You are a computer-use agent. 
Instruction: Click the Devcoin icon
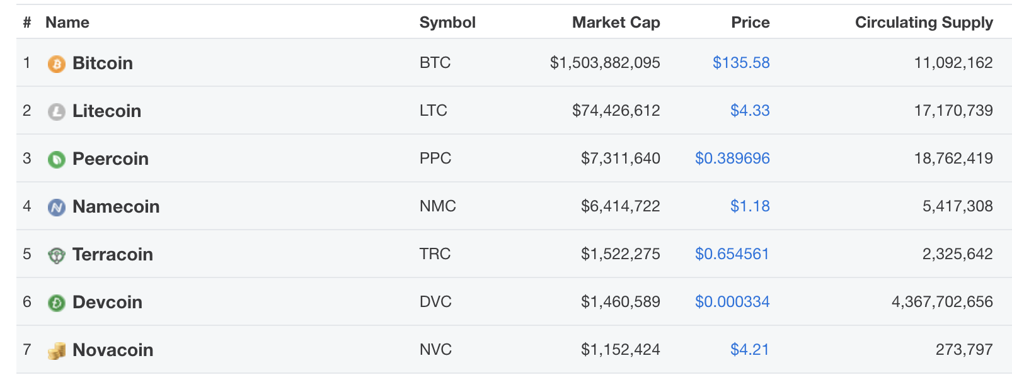[56, 302]
